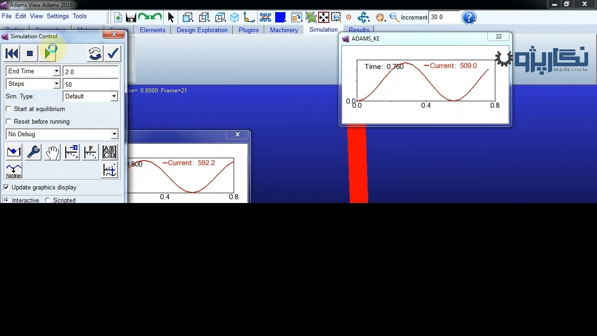Open the wrench simulation settings icon
Image resolution: width=597 pixels, height=336 pixels.
(33, 152)
